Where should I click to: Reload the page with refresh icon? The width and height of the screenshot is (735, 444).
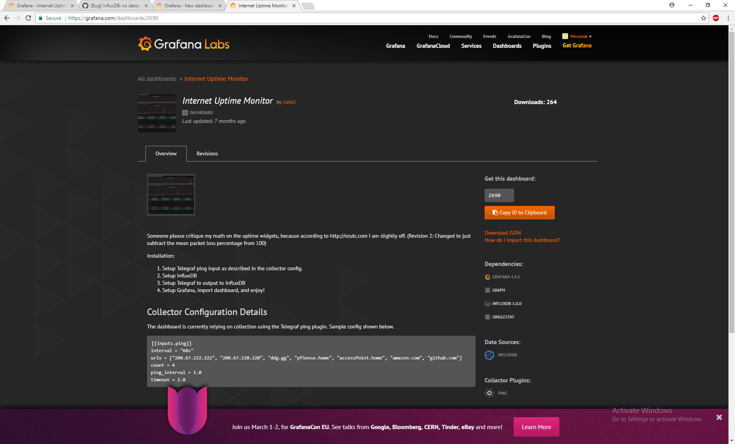pos(28,18)
